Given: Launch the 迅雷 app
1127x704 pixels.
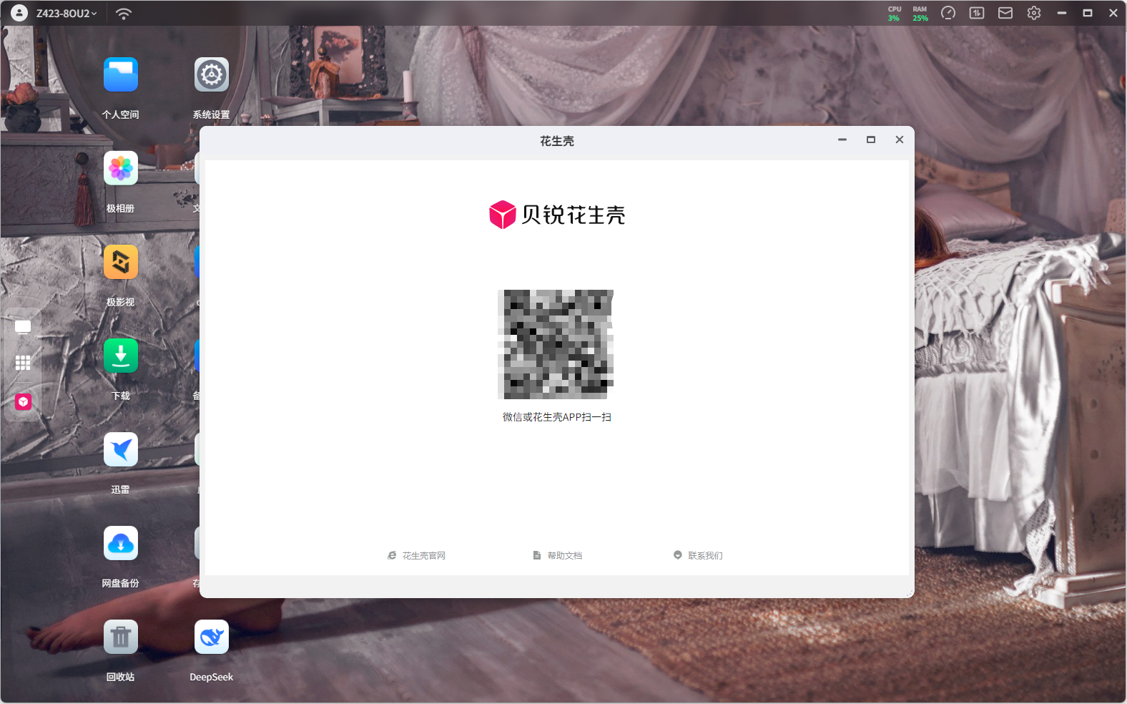Looking at the screenshot, I should tap(120, 450).
